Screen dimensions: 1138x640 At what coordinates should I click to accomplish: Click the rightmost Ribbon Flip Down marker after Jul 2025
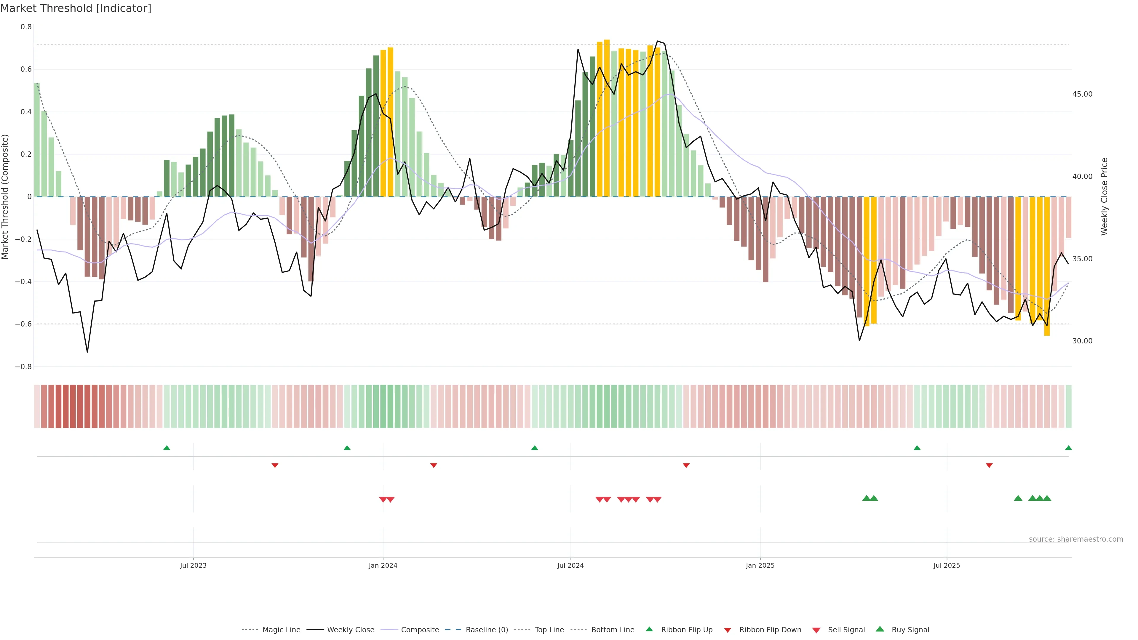(989, 465)
